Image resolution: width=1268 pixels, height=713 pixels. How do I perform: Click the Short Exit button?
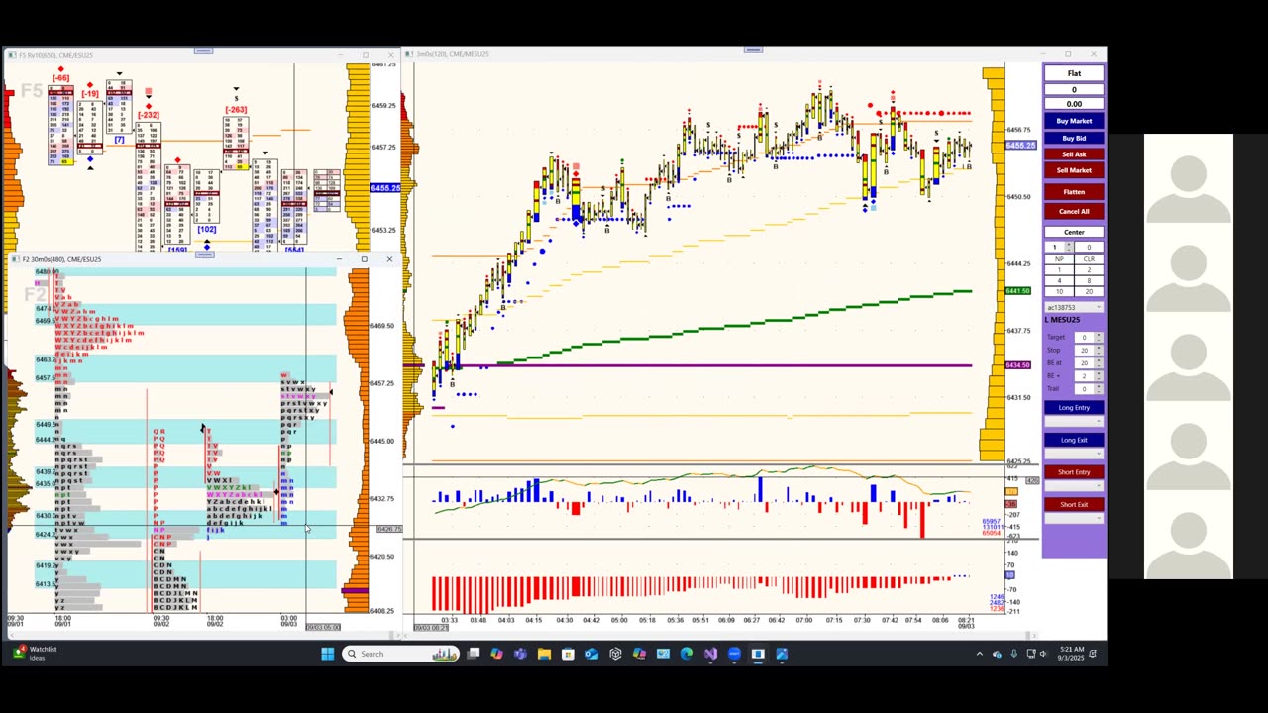point(1074,504)
